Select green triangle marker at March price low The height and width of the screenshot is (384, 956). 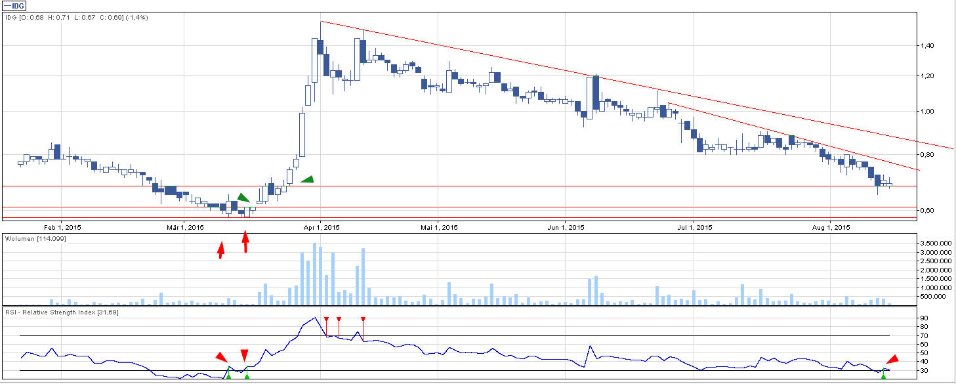coord(243,198)
